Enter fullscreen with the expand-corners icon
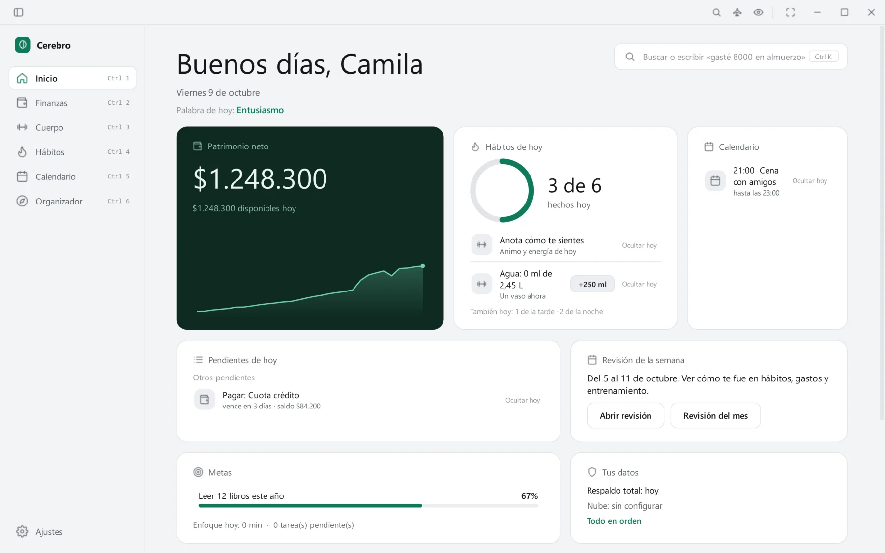This screenshot has height=553, width=885. (790, 12)
